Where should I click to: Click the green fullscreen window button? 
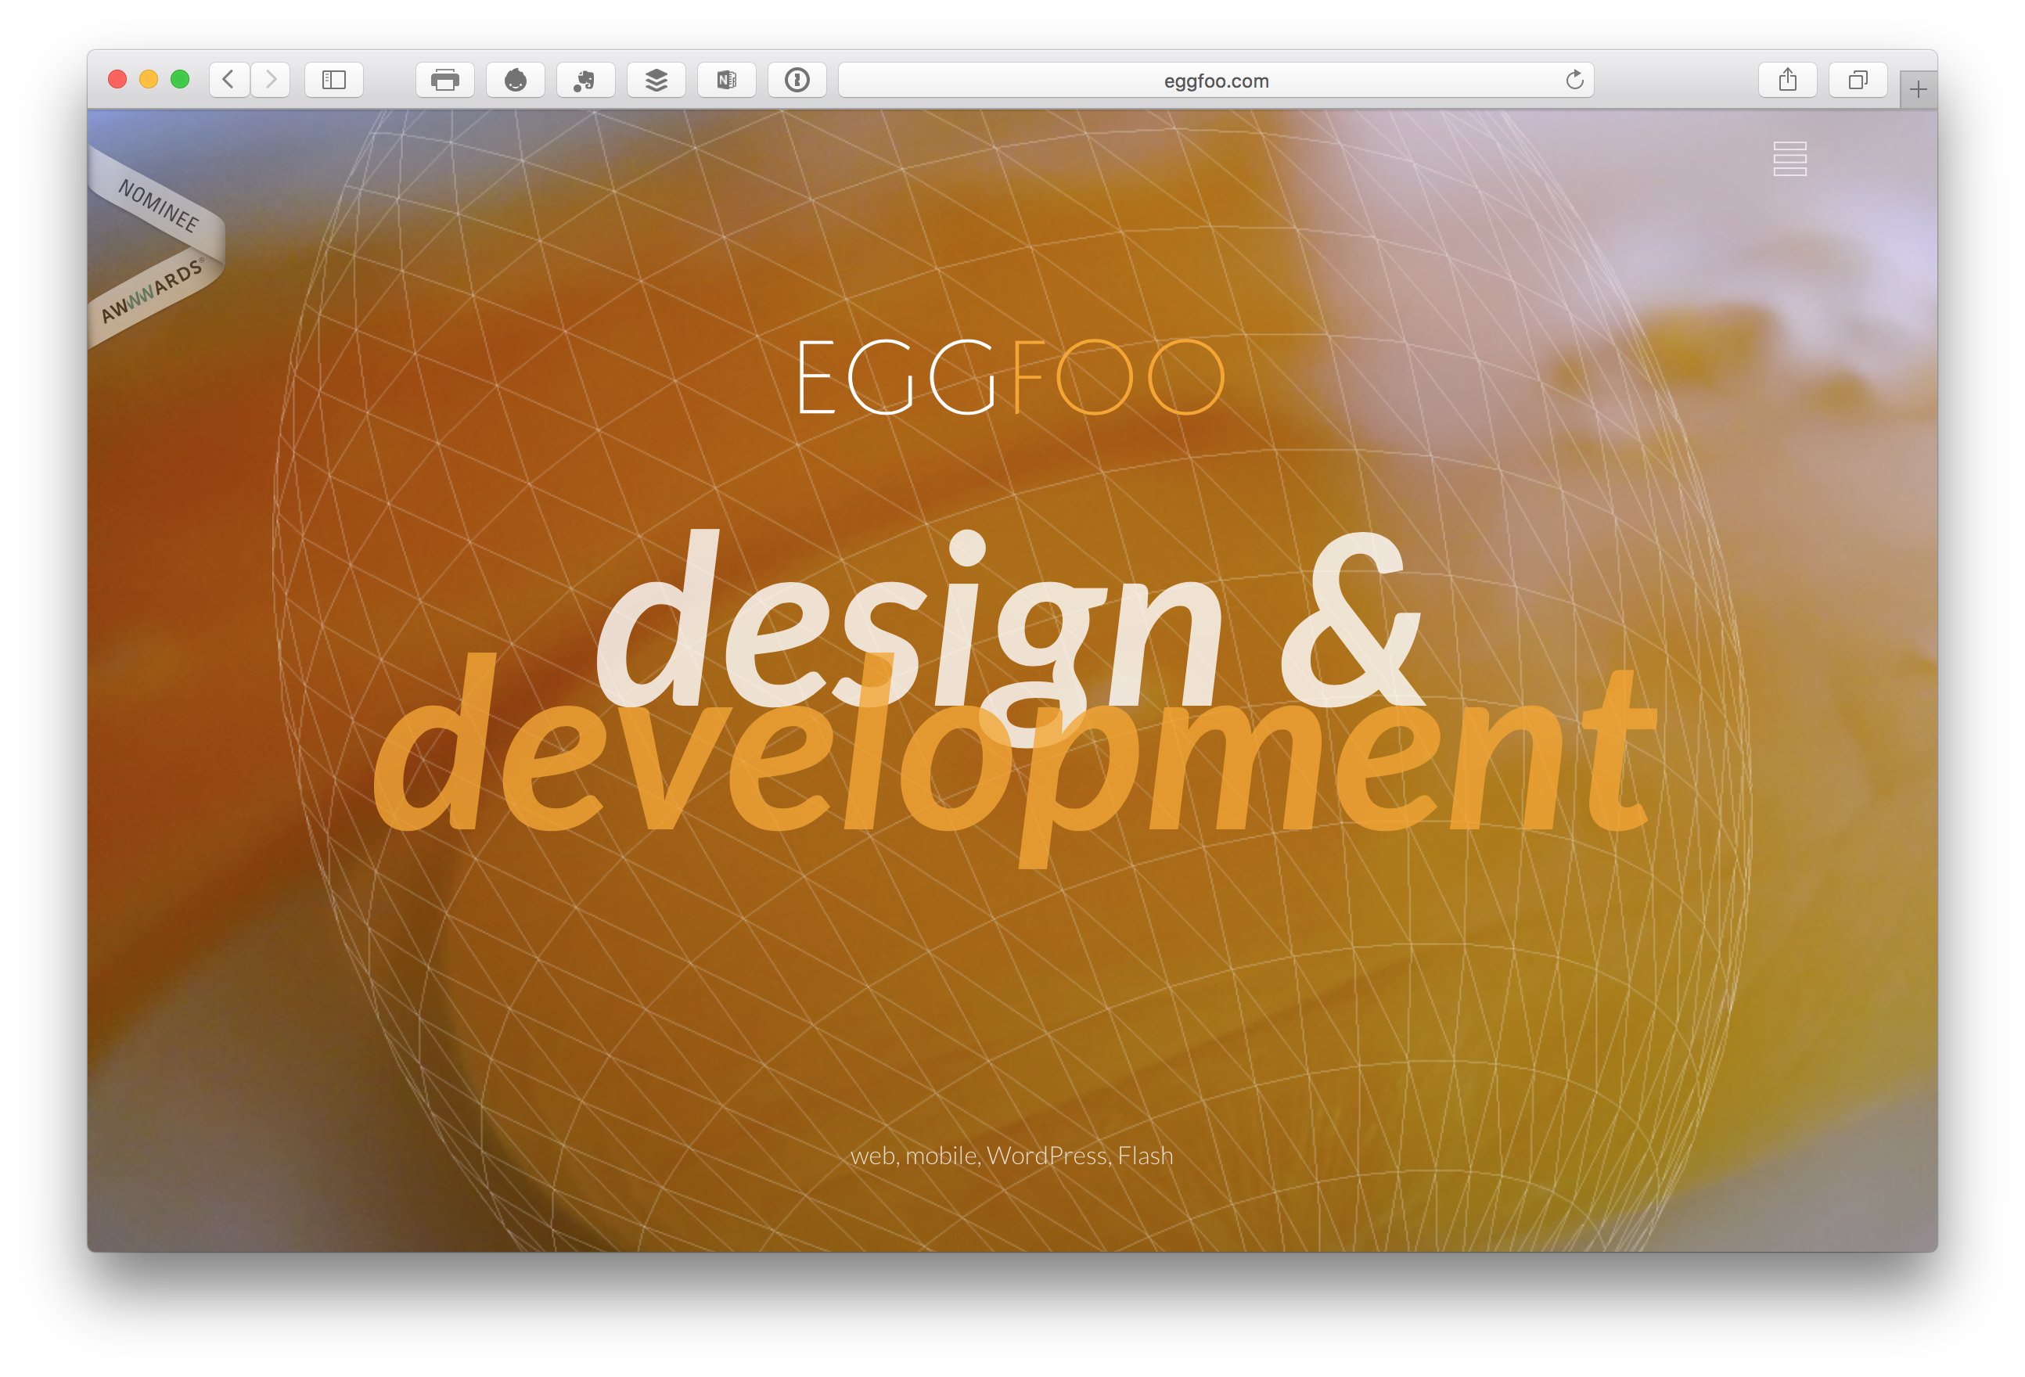point(181,79)
